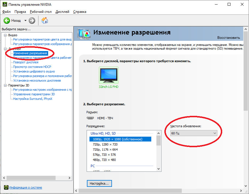Click the Forward arrow icon
The height and width of the screenshot is (194, 249).
click(x=32, y=21)
